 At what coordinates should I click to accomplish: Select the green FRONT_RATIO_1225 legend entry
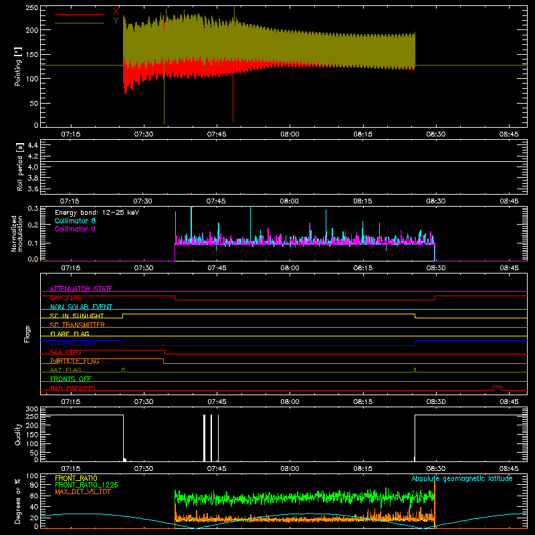86,485
